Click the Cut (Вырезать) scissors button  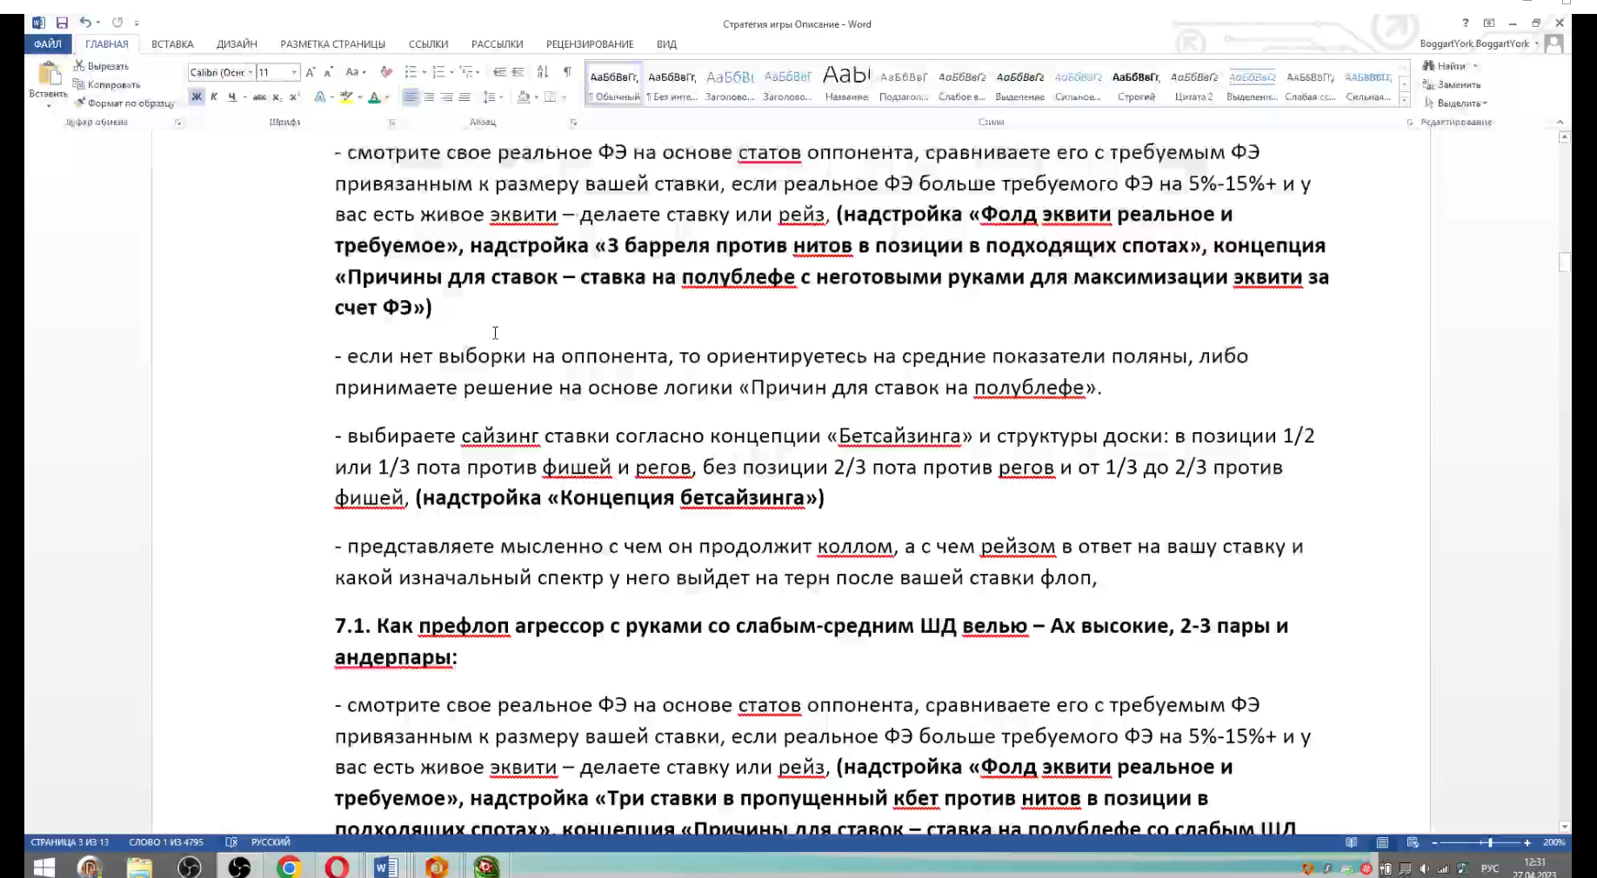pos(101,66)
